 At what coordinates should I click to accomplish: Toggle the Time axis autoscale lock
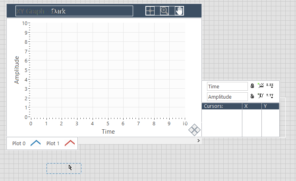[252, 86]
